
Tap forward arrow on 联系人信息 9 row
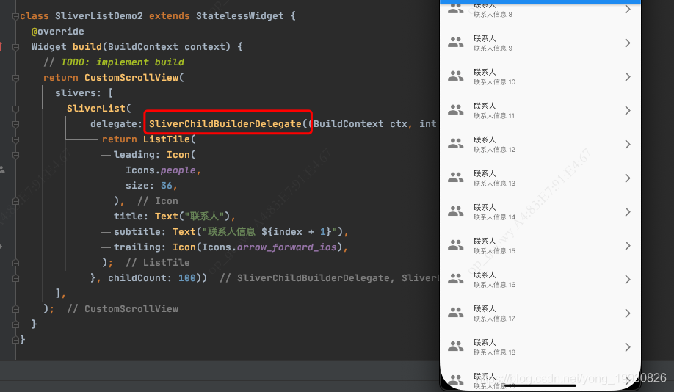tap(628, 43)
